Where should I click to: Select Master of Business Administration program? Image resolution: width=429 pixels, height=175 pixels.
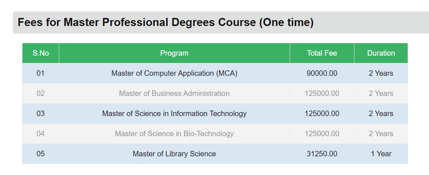(174, 93)
